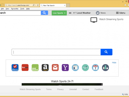Focus the toolbar search field

coord(20,13)
